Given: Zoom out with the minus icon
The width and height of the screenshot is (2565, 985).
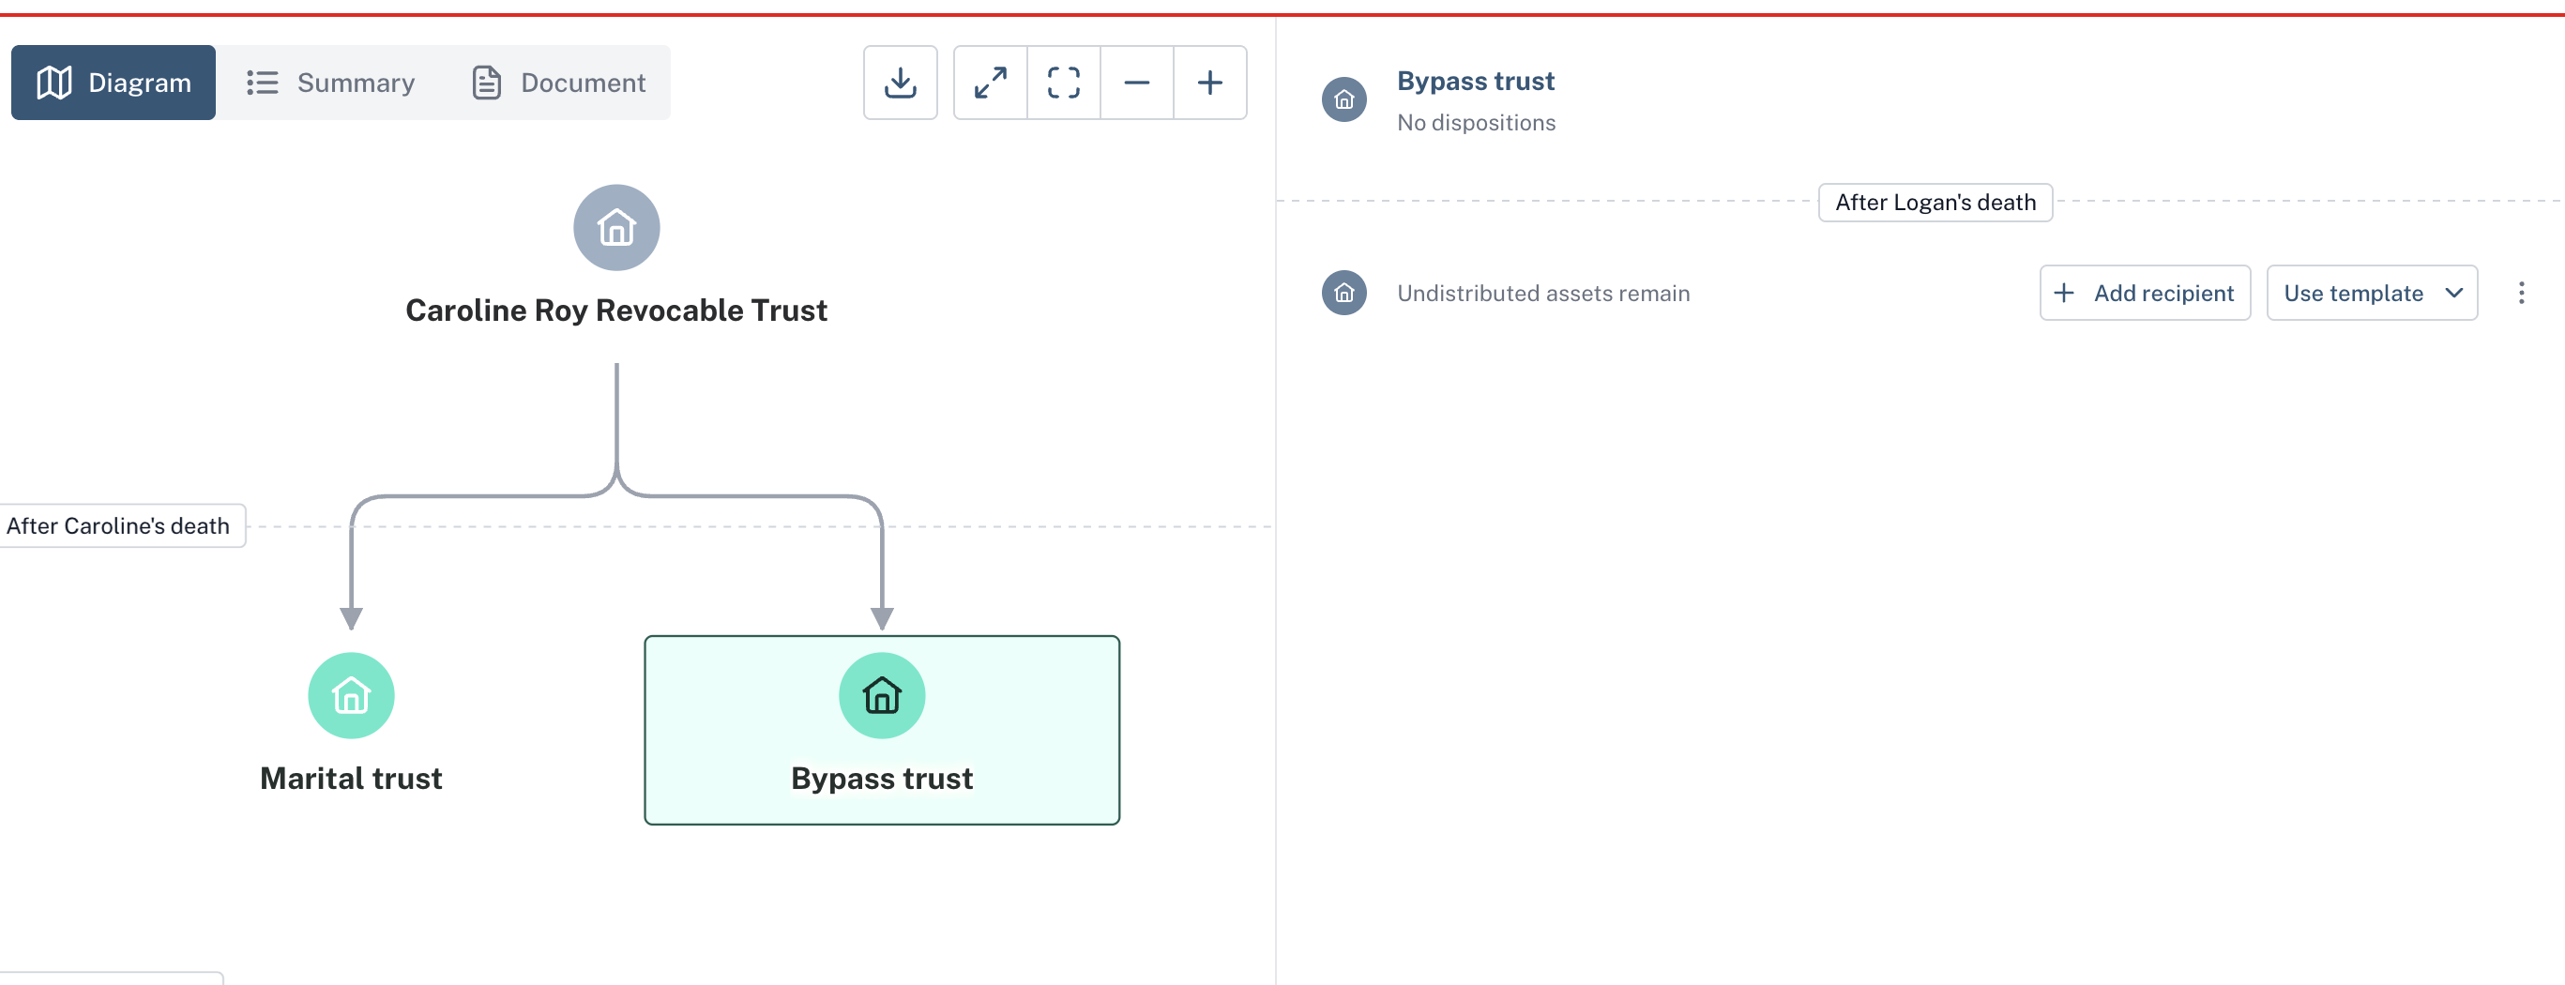Looking at the screenshot, I should tap(1136, 83).
